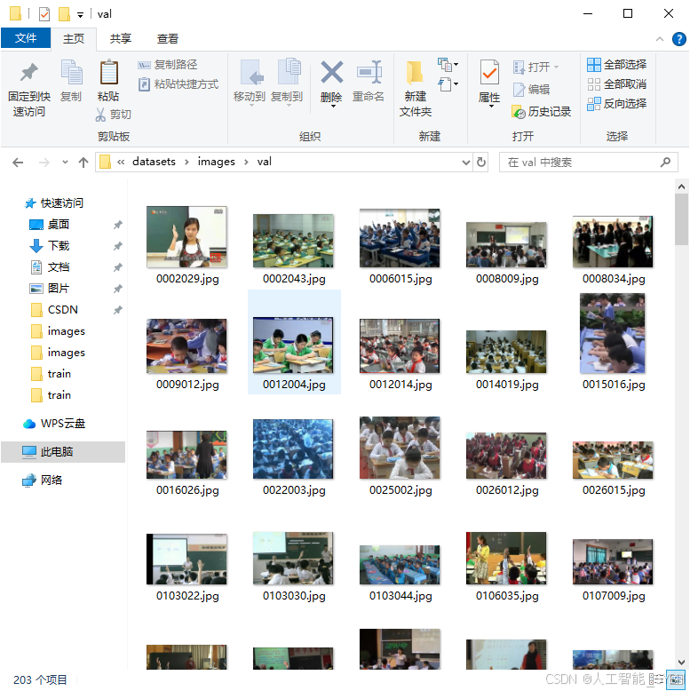690x691 pixels.
Task: Click datasets in the address breadcrumb
Action: (x=154, y=162)
